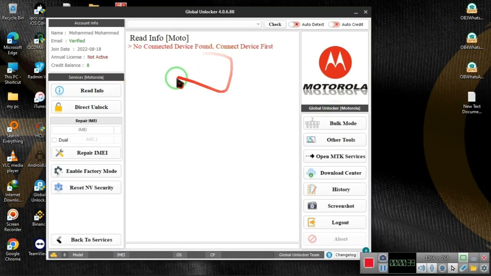The width and height of the screenshot is (491, 276).
Task: Toggle the recorder webcam icon
Action: (x=442, y=268)
